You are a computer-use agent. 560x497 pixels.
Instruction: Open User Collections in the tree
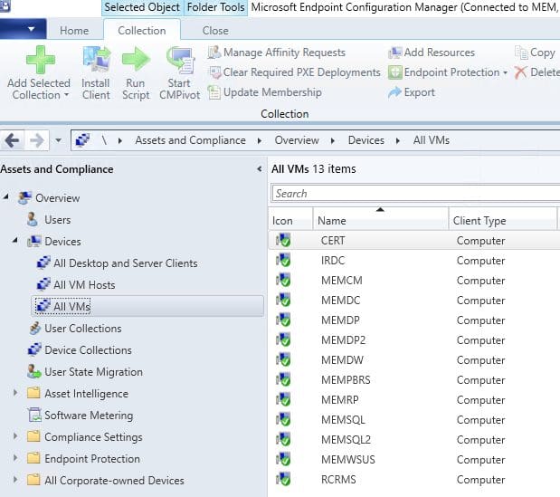(x=75, y=329)
